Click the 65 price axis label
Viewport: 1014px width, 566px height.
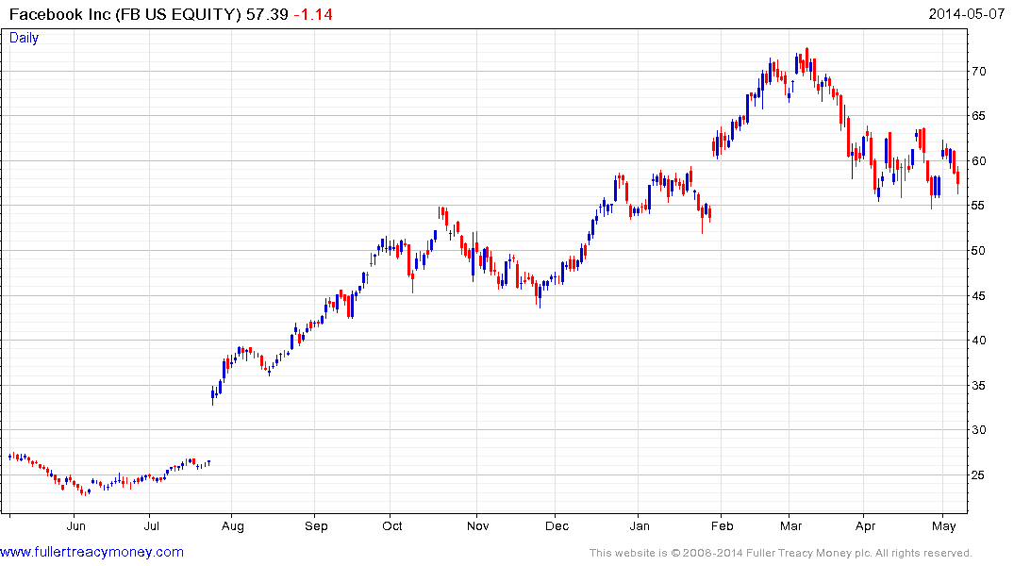coord(978,116)
